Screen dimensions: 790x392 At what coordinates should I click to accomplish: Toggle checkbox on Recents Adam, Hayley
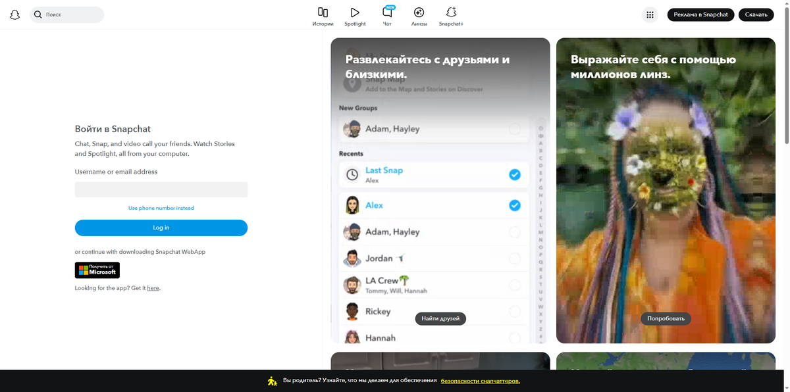tap(515, 232)
